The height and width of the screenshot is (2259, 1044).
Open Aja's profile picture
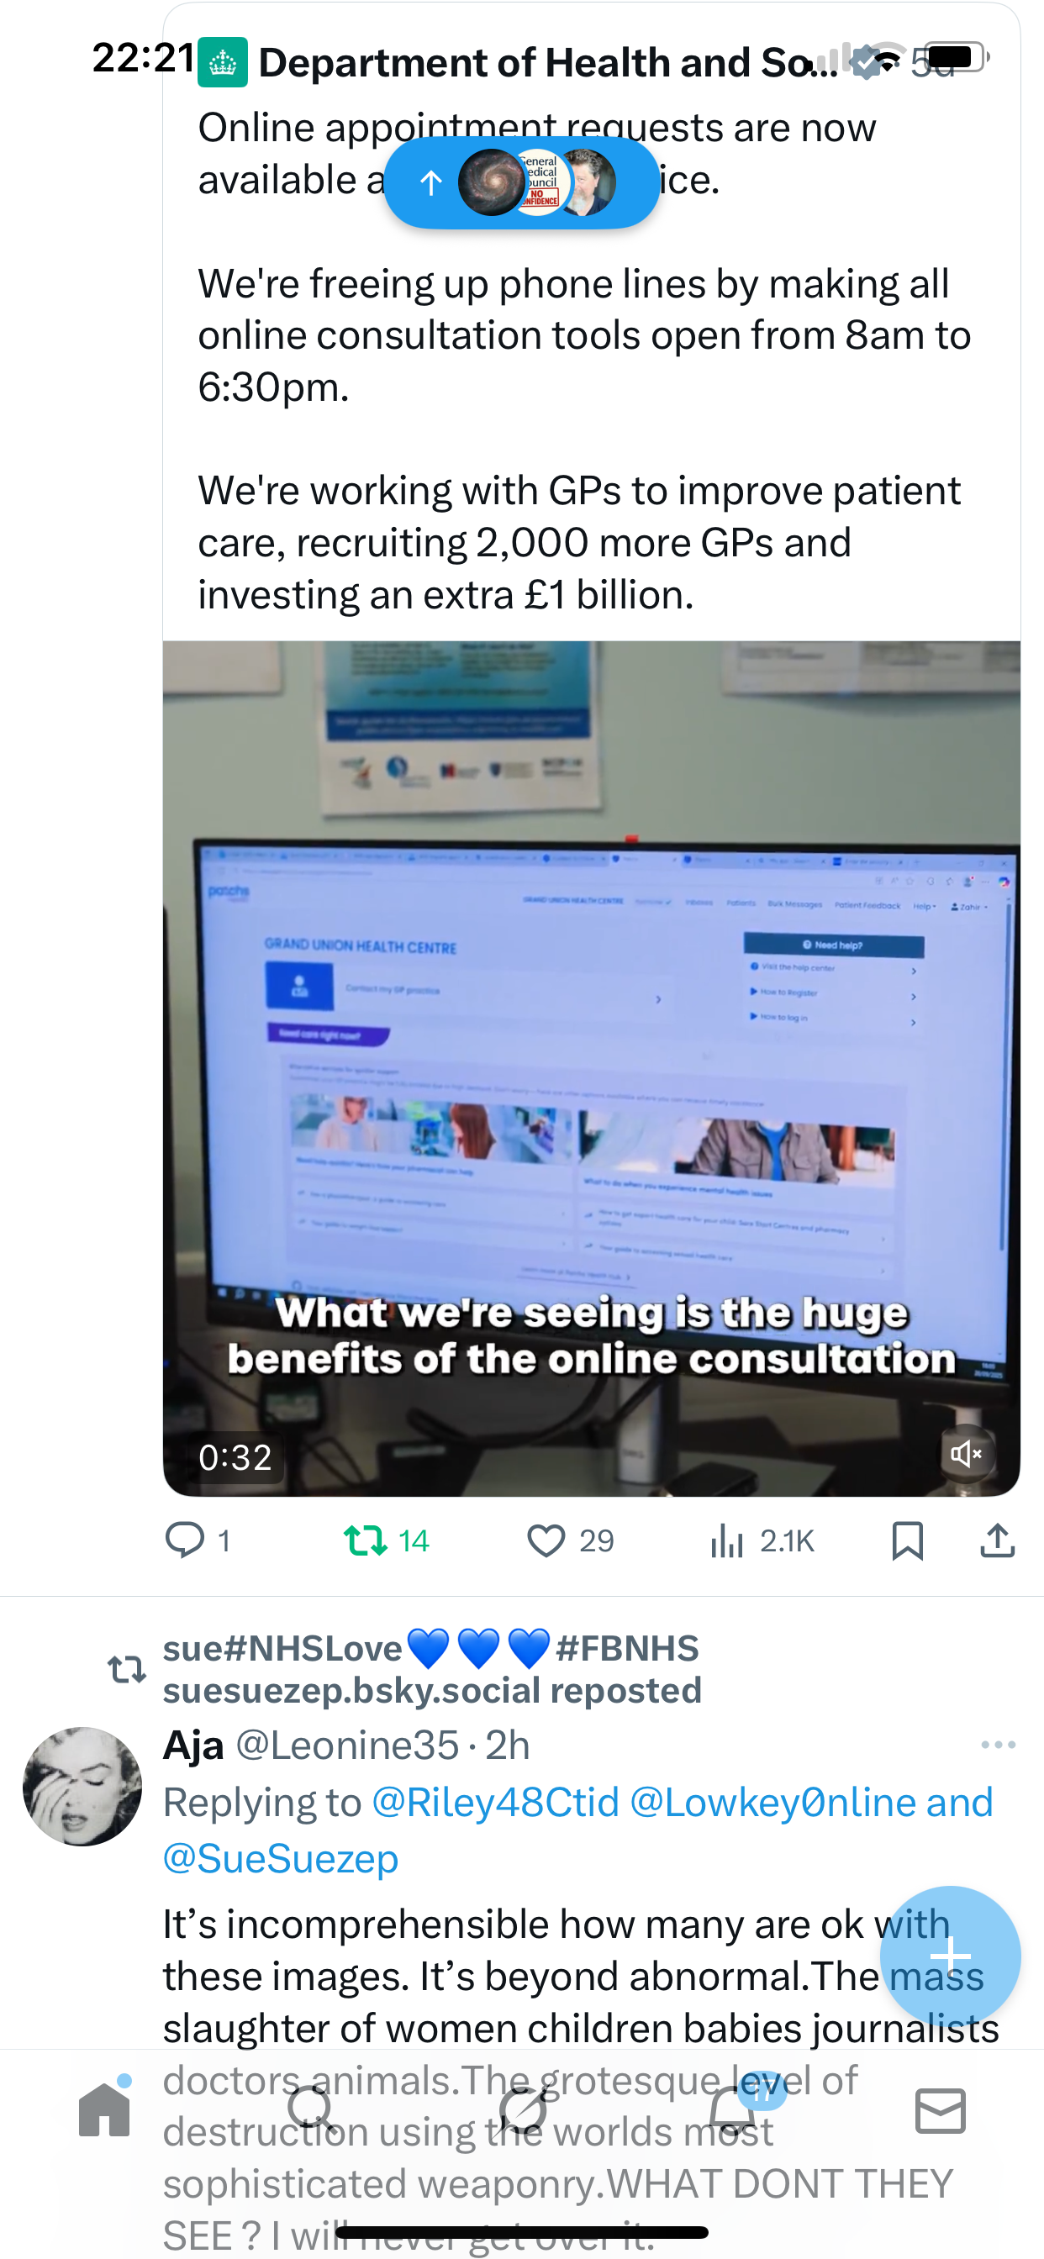[82, 1787]
